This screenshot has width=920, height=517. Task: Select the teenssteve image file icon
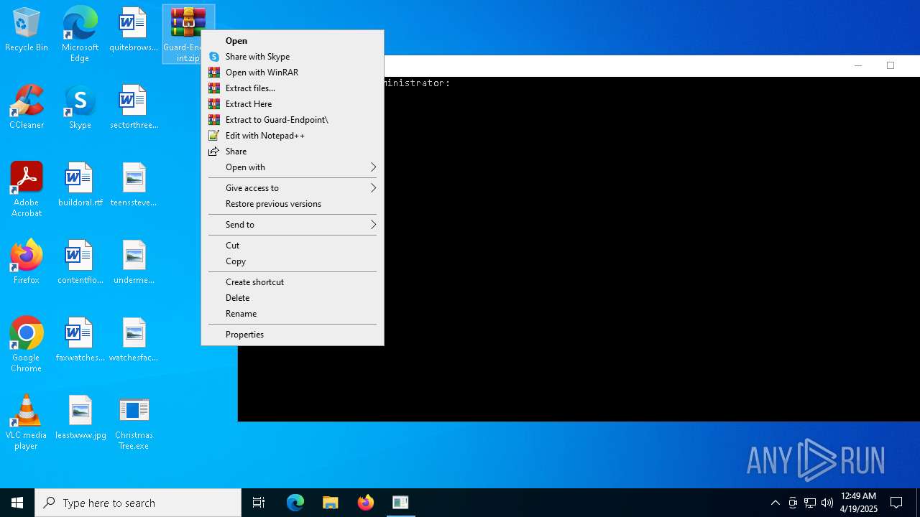[134, 185]
